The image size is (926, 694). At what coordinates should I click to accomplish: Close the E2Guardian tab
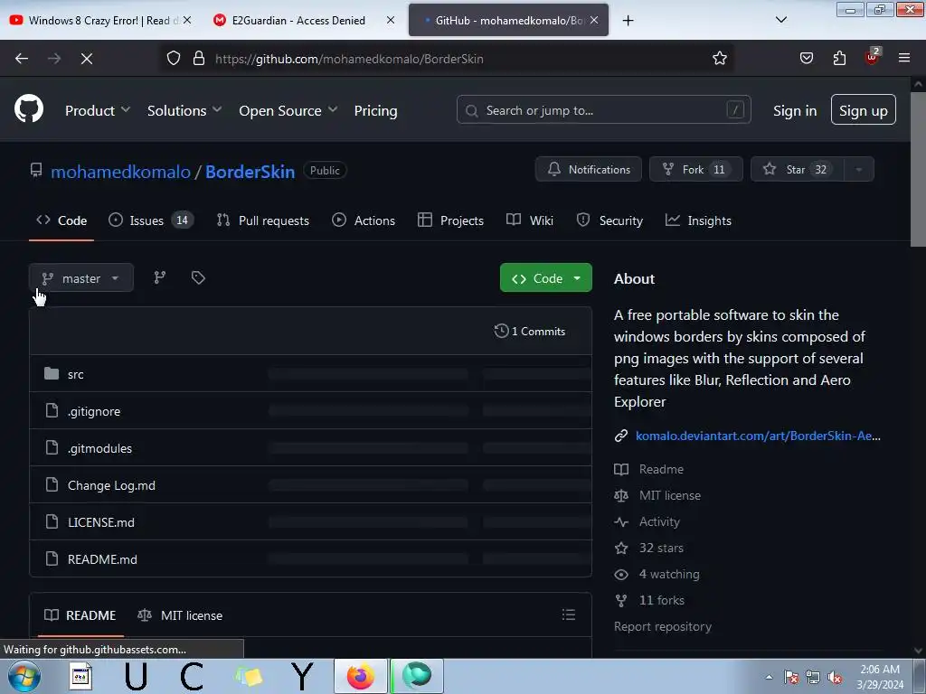click(x=391, y=20)
